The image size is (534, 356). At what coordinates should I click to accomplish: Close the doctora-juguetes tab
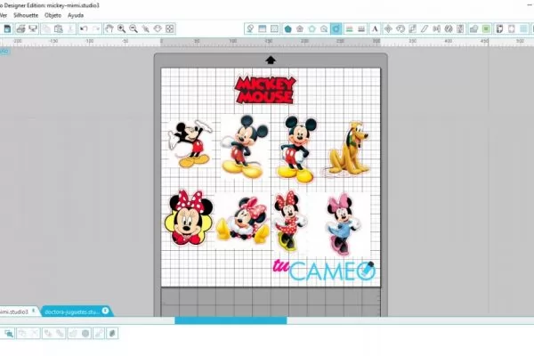coord(105,311)
